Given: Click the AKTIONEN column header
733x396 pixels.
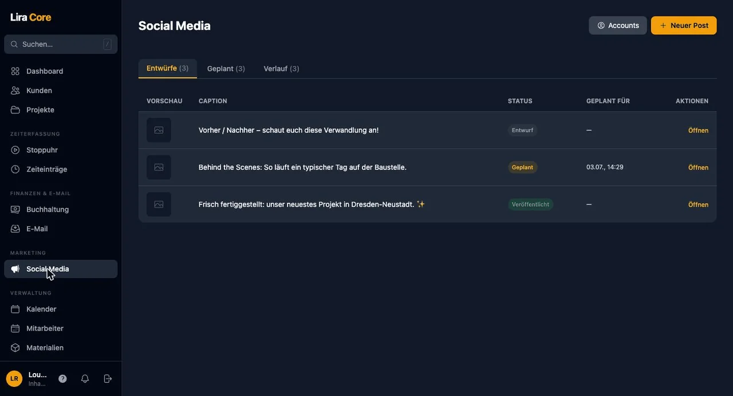Looking at the screenshot, I should point(692,101).
